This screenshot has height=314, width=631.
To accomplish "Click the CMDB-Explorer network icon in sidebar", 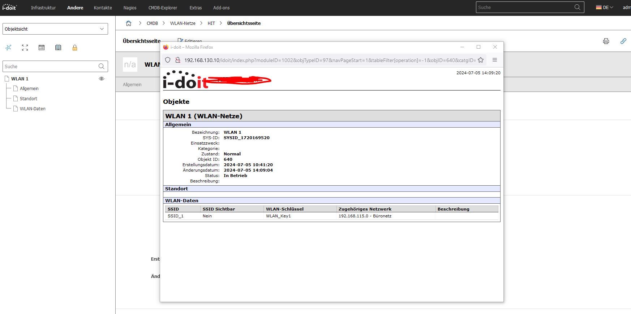I will 8,48.
